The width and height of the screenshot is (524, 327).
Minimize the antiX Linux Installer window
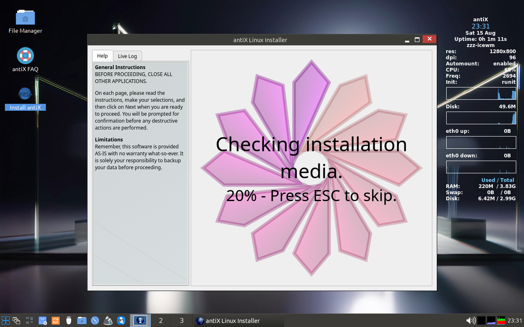tap(407, 40)
